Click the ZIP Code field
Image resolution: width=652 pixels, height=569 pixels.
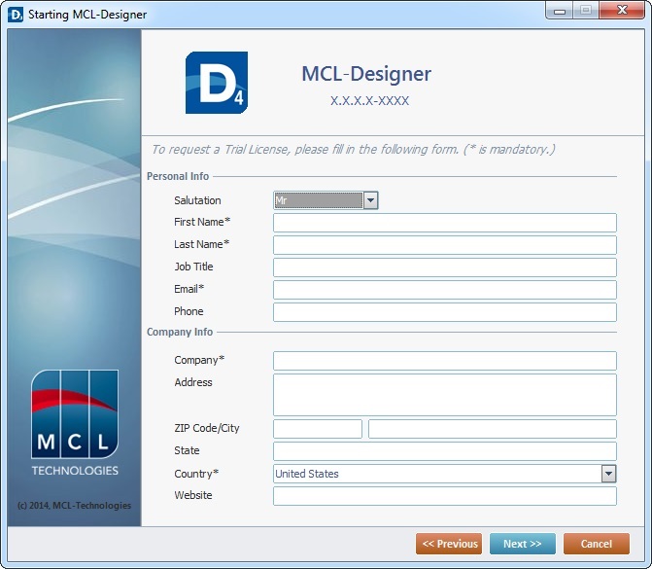pyautogui.click(x=318, y=429)
